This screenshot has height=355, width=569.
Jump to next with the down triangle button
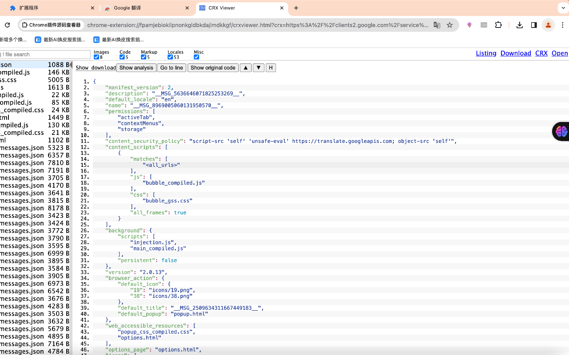[x=259, y=68]
